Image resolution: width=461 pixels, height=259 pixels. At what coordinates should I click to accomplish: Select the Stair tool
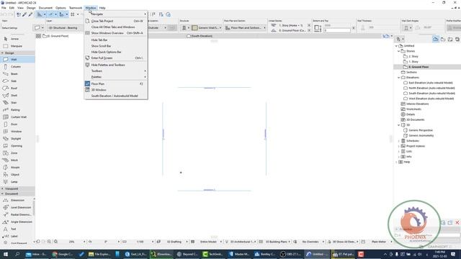pos(14,102)
